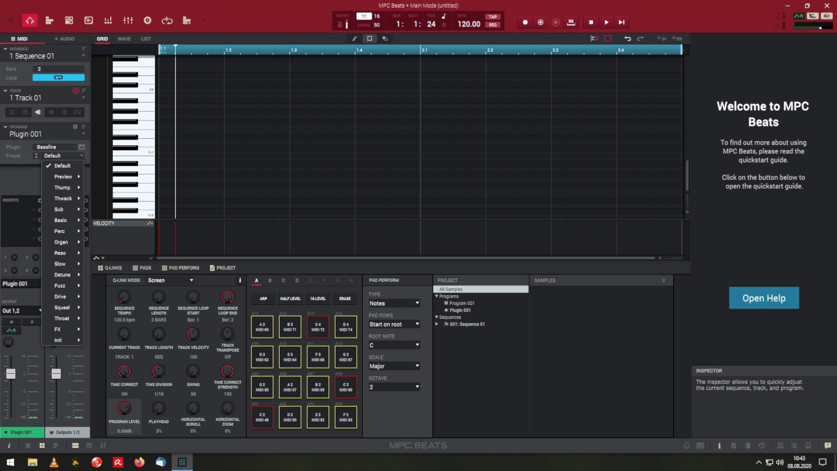This screenshot has height=471, width=837.
Task: Select the rectangle selection tool
Action: coord(370,39)
